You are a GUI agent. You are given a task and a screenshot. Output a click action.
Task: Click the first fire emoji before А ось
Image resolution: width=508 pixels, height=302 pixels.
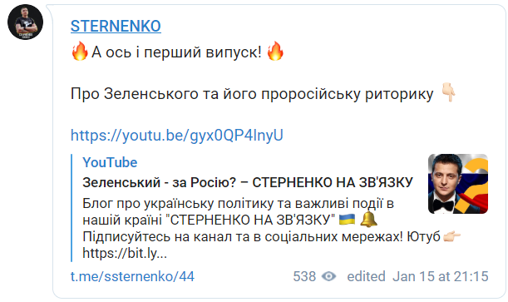point(79,52)
